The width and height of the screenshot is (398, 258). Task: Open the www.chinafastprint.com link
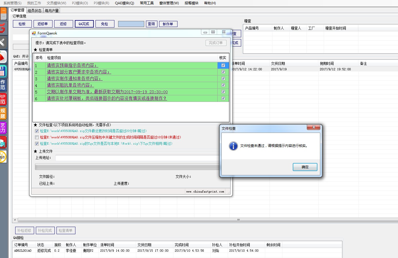tap(205, 192)
